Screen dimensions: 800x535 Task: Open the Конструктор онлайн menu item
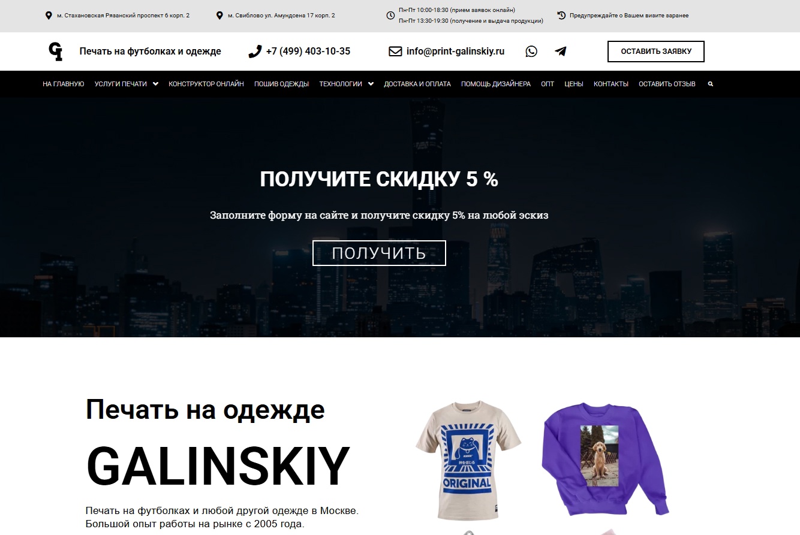[x=206, y=84]
